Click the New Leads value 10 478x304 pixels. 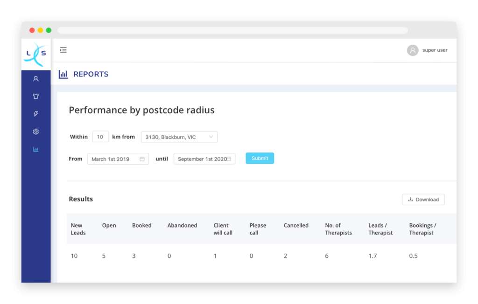[x=74, y=256]
